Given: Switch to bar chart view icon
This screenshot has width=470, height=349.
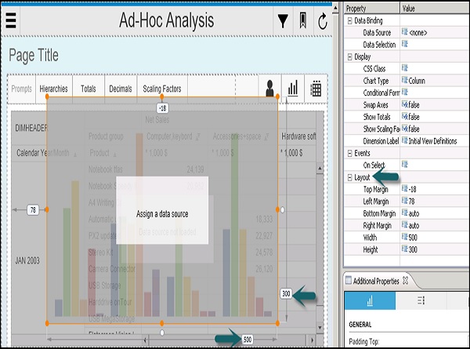Looking at the screenshot, I should pos(293,89).
